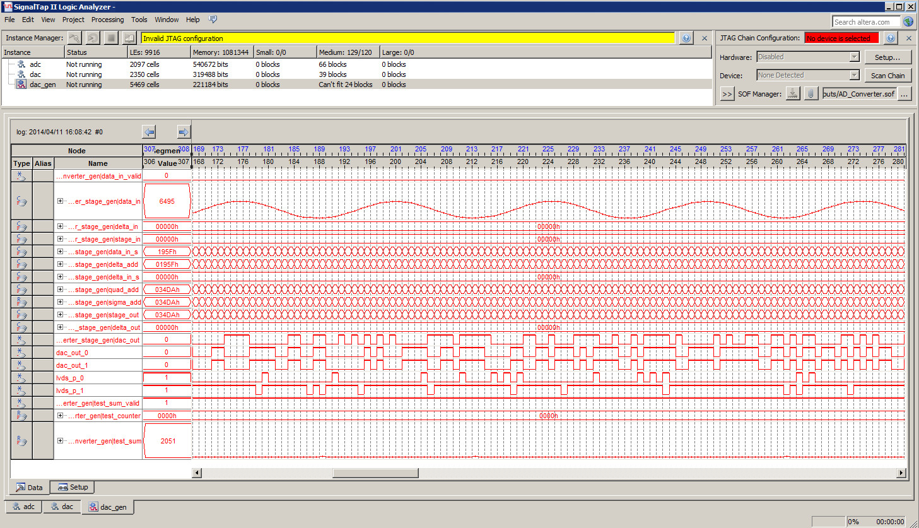Image resolution: width=919 pixels, height=528 pixels.
Task: Expand the stage_gen|quad_add bus node
Action: (x=60, y=290)
